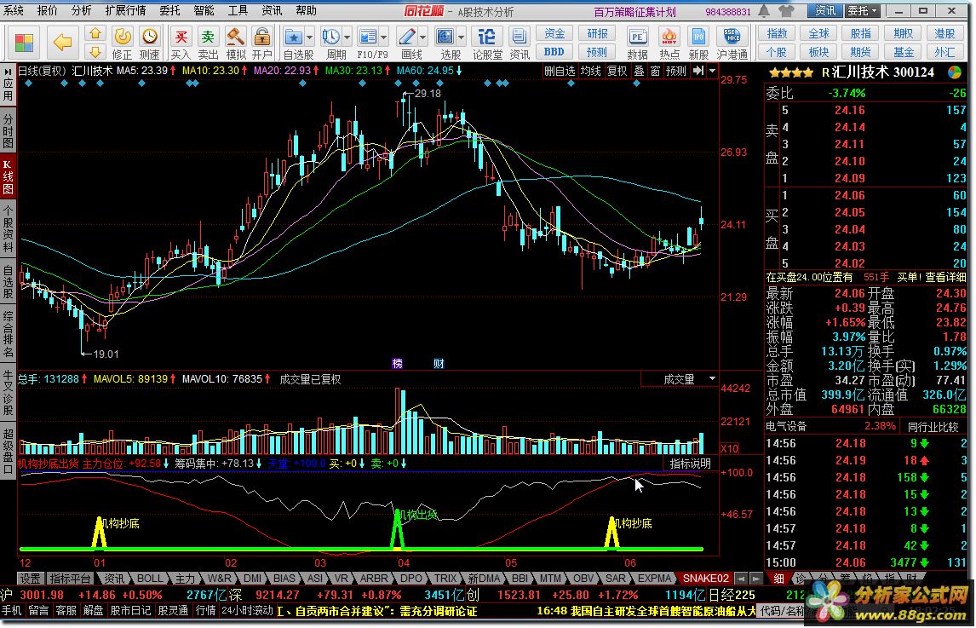Click 查看详细 link in order book notice
Screen dimensions: 976x628
coord(944,277)
